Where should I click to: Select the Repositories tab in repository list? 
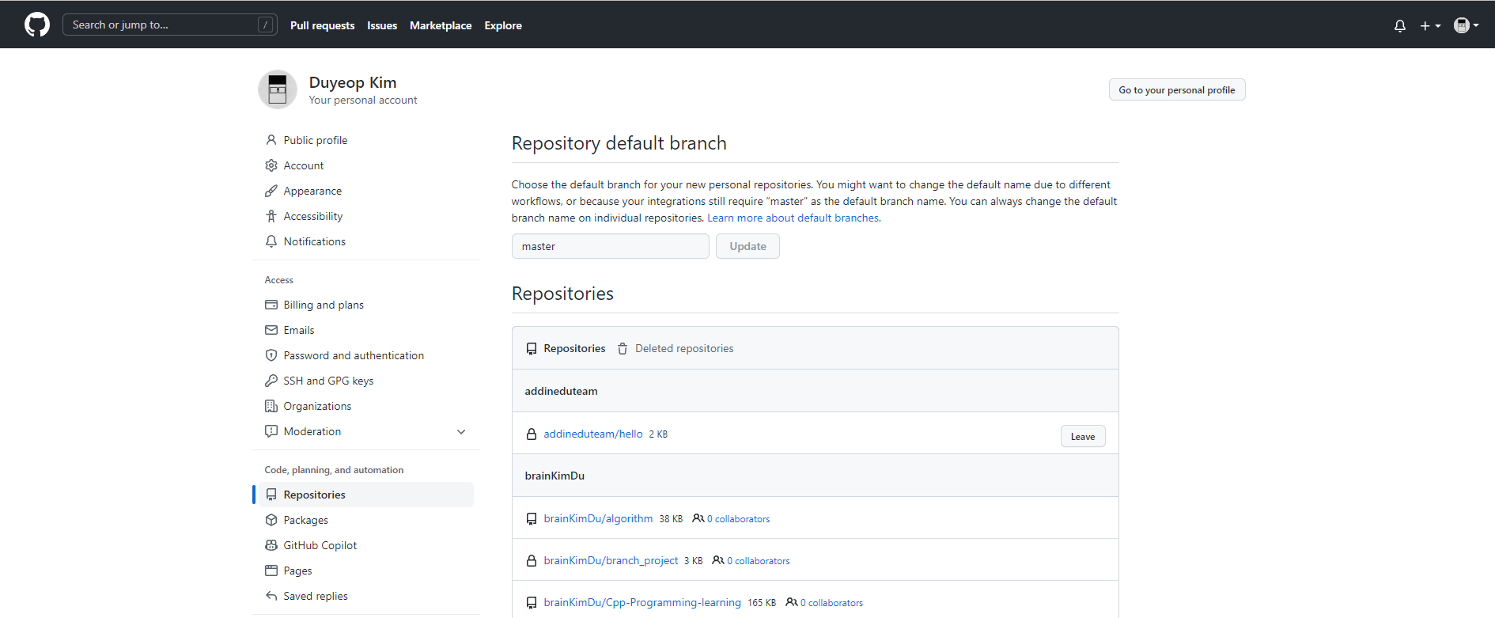pos(566,348)
